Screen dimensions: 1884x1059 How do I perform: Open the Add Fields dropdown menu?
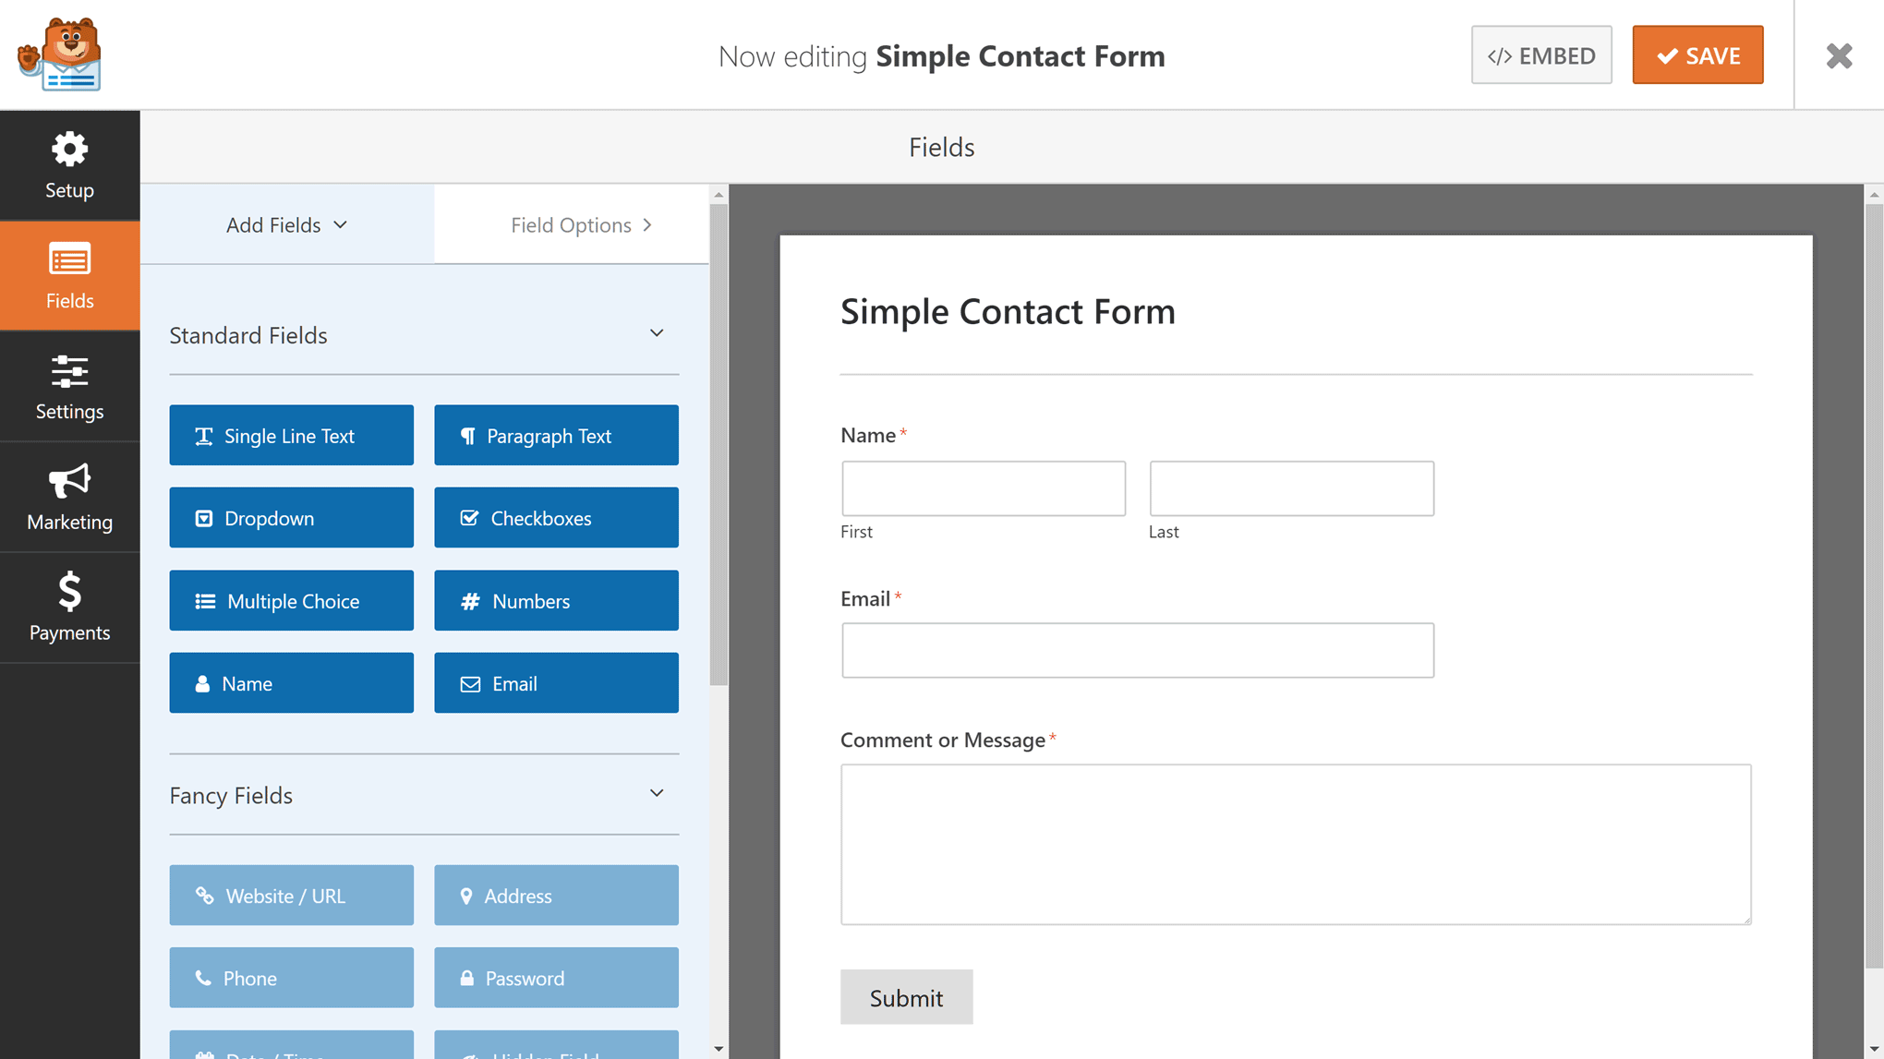coord(286,223)
